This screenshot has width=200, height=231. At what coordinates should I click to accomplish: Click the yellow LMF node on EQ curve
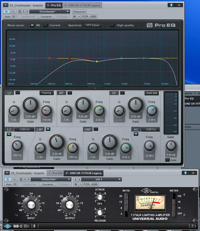[97, 62]
